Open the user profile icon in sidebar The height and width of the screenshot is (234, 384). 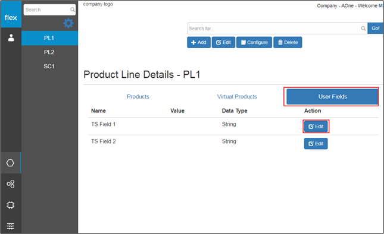11,38
